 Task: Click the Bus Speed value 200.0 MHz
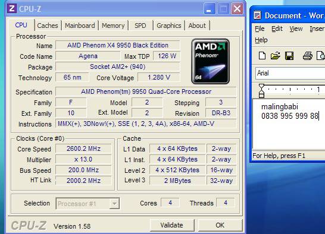[x=83, y=170]
